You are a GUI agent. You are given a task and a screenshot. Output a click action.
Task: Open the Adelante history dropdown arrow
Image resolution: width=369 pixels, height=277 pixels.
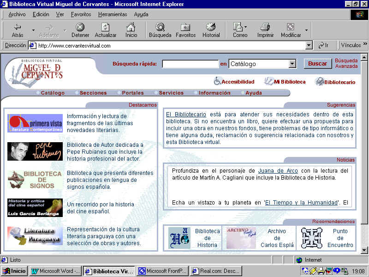click(65, 30)
